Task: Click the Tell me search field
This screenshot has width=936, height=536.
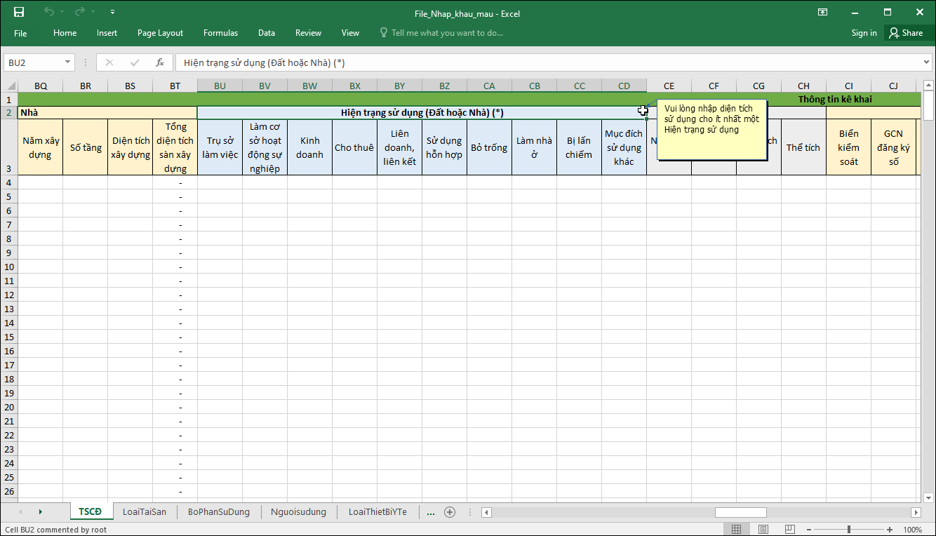Action: [447, 33]
